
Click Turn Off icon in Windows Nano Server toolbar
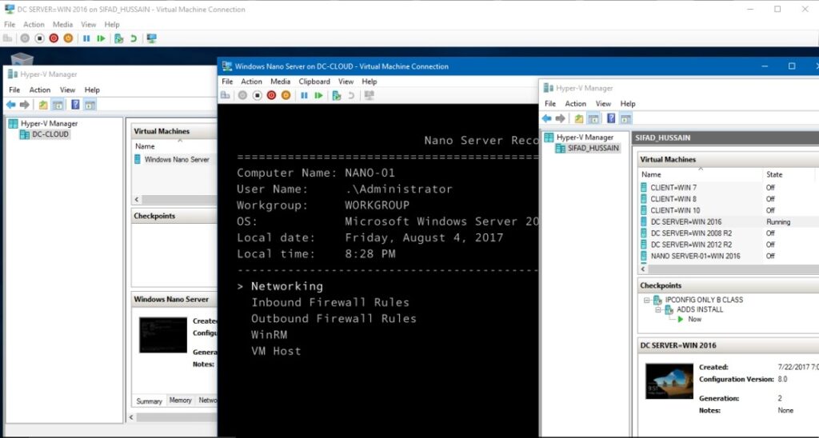click(x=257, y=96)
